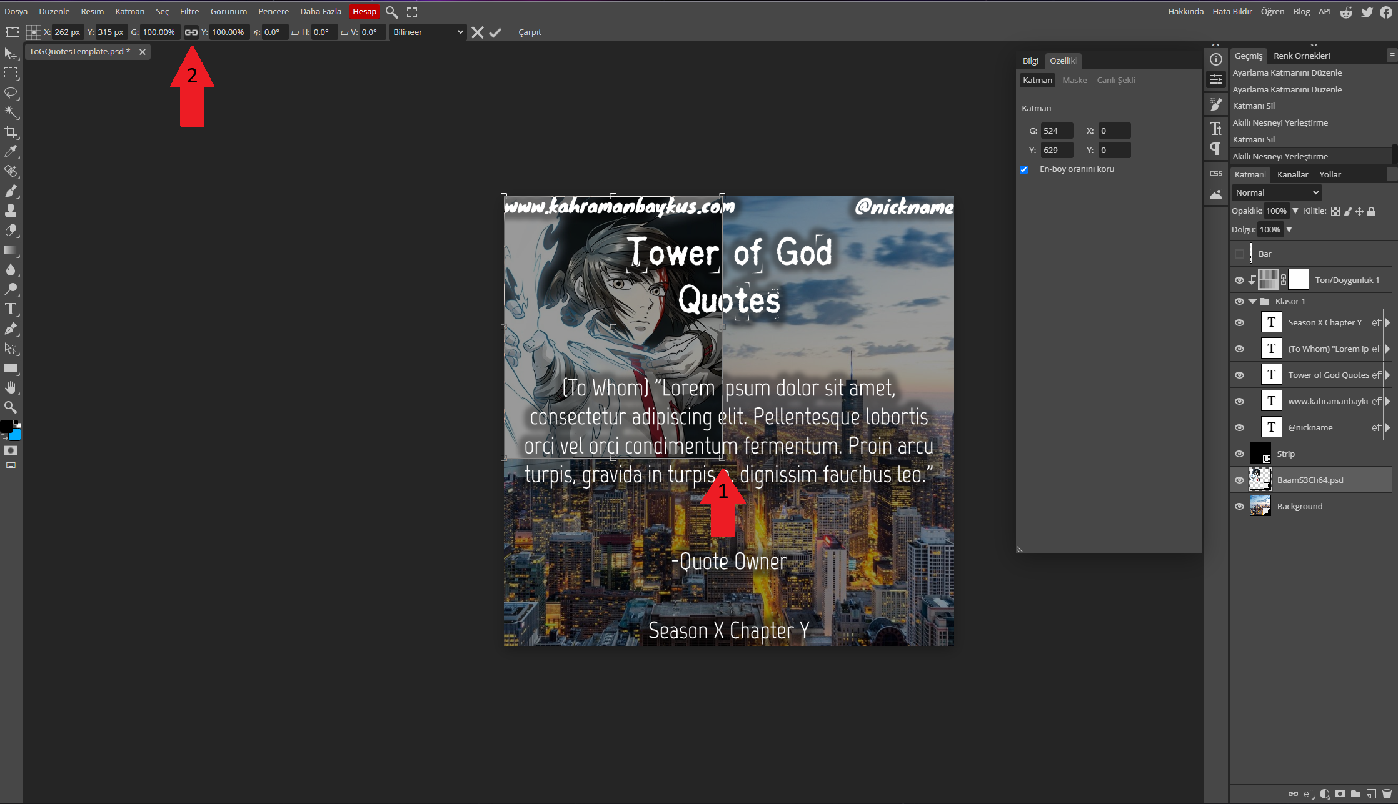Screen dimensions: 1398x804
Task: Select the Rectangle Select tool
Action: click(11, 73)
